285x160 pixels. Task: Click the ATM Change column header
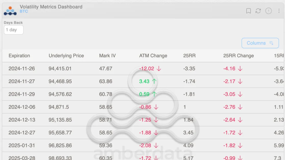click(153, 56)
